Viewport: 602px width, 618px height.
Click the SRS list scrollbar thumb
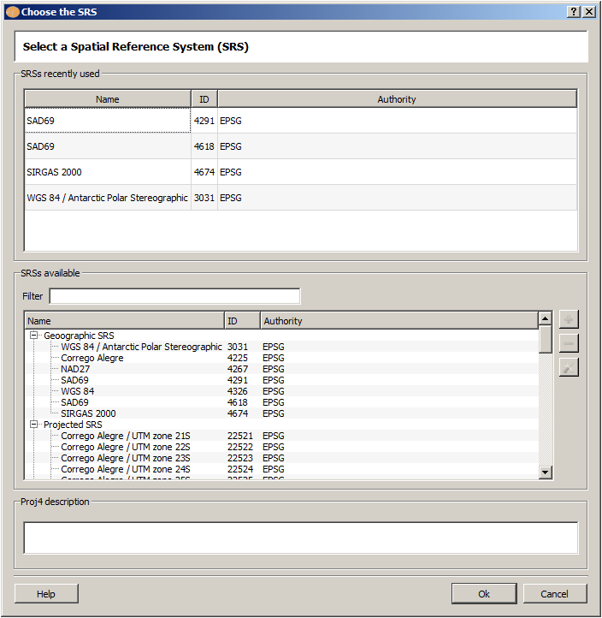(x=545, y=339)
